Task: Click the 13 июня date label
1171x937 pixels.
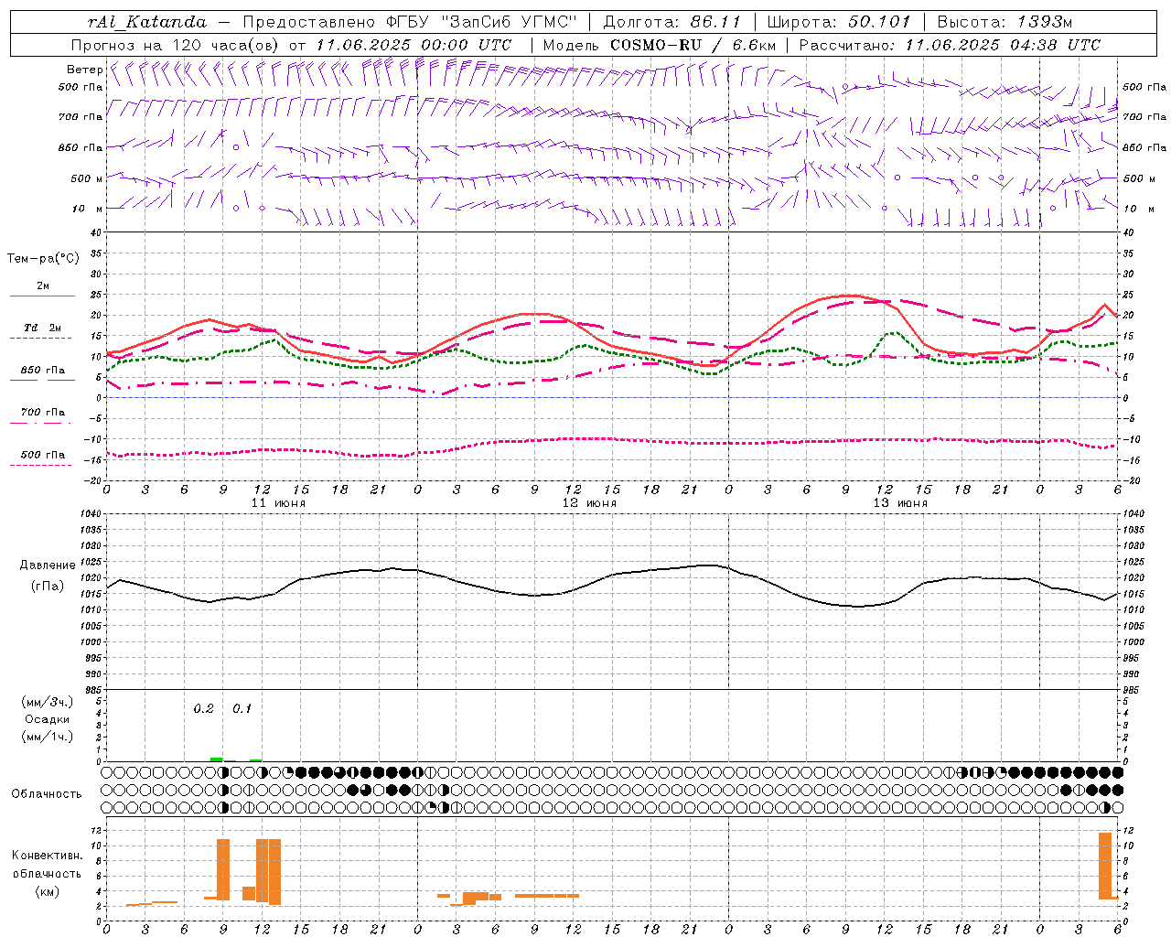Action: 900,502
